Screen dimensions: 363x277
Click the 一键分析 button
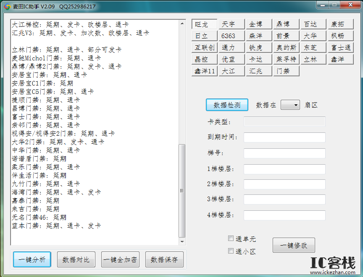point(32,260)
